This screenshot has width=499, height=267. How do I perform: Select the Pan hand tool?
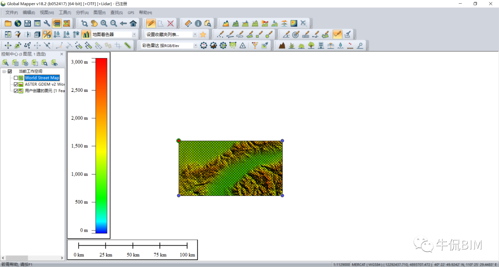[94, 24]
